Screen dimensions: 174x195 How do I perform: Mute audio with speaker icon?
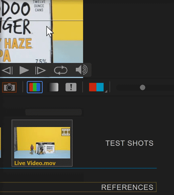click(82, 70)
